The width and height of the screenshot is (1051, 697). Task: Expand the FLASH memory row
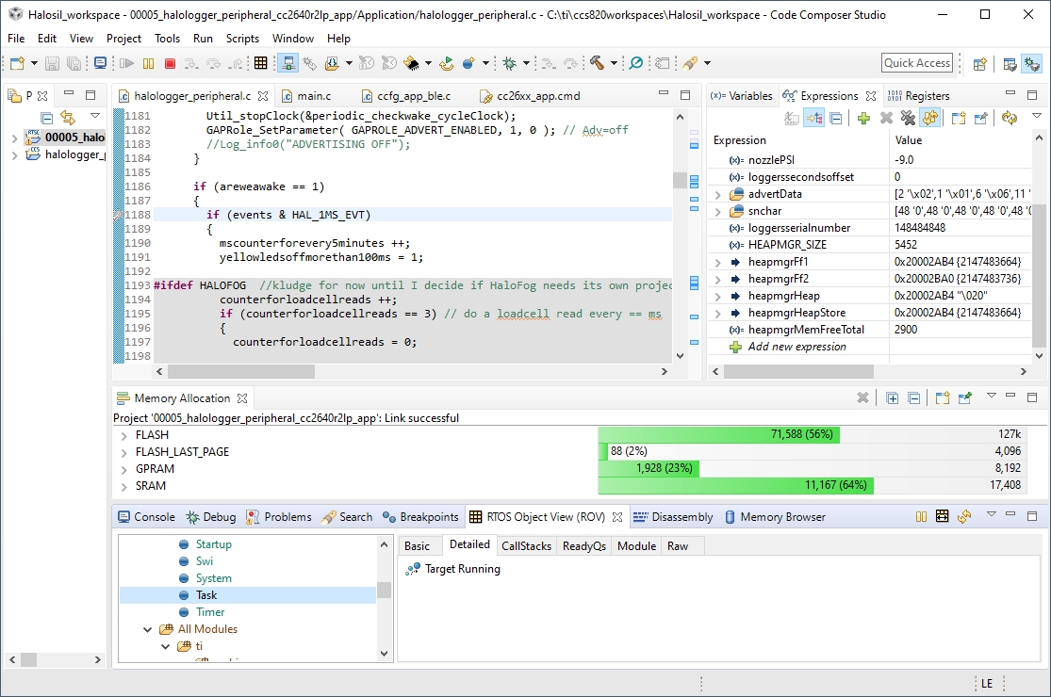(x=123, y=435)
